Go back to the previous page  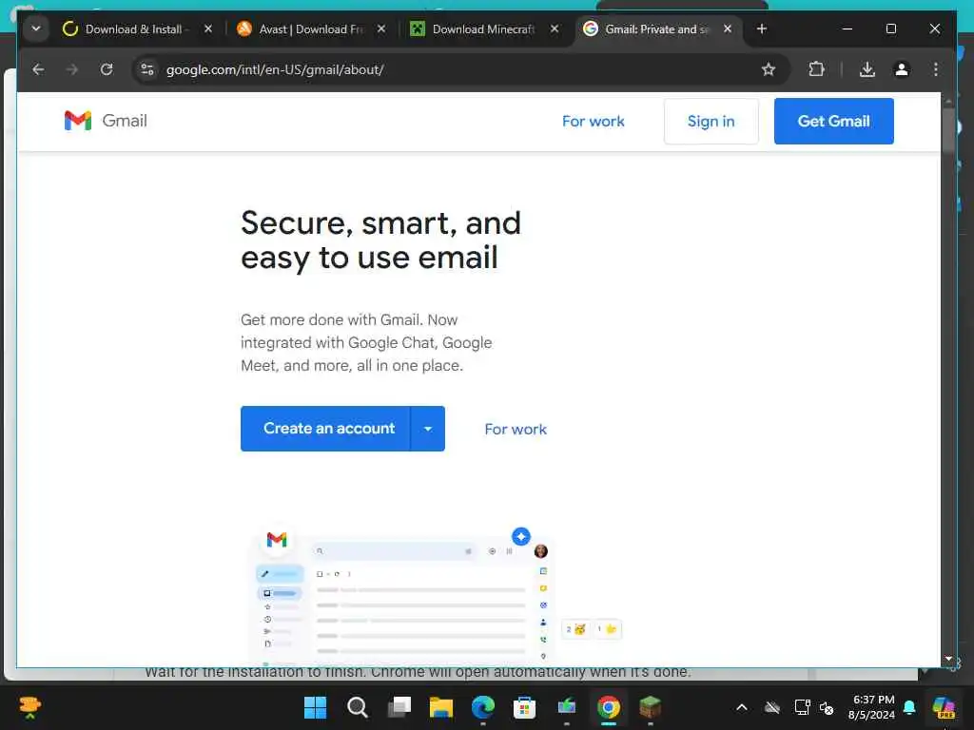coord(38,69)
